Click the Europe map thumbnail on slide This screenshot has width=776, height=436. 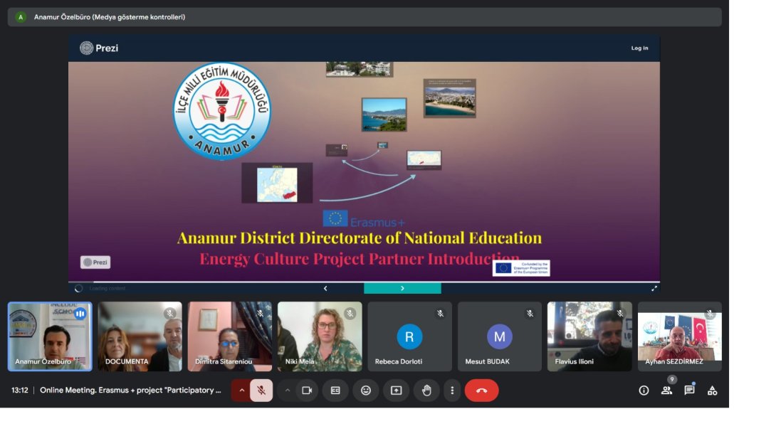click(x=277, y=184)
